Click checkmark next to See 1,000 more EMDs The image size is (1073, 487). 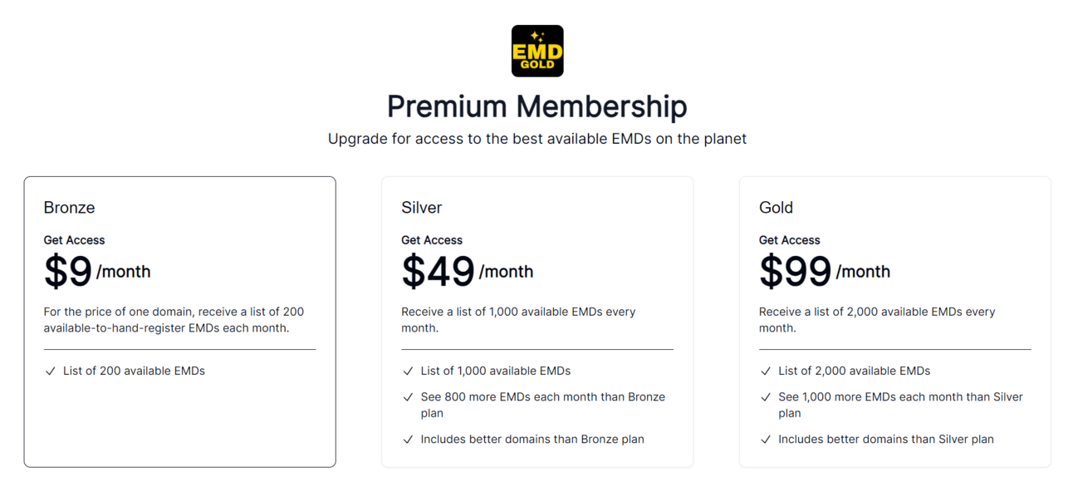point(766,397)
